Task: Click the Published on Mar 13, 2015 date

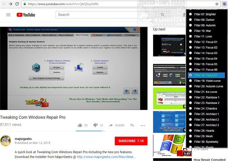Action: (32, 143)
